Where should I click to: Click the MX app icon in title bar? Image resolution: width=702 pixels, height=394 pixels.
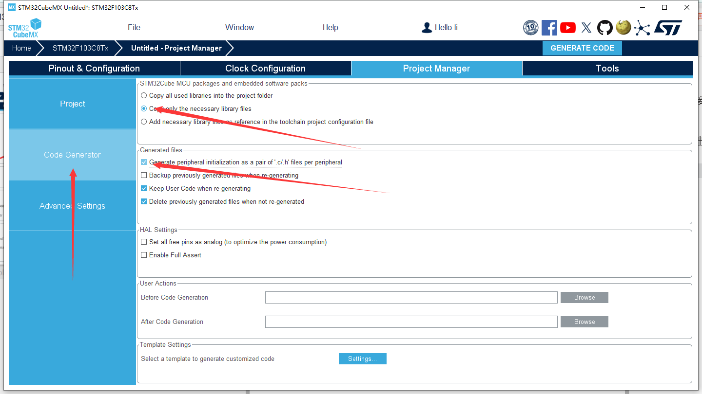[12, 7]
